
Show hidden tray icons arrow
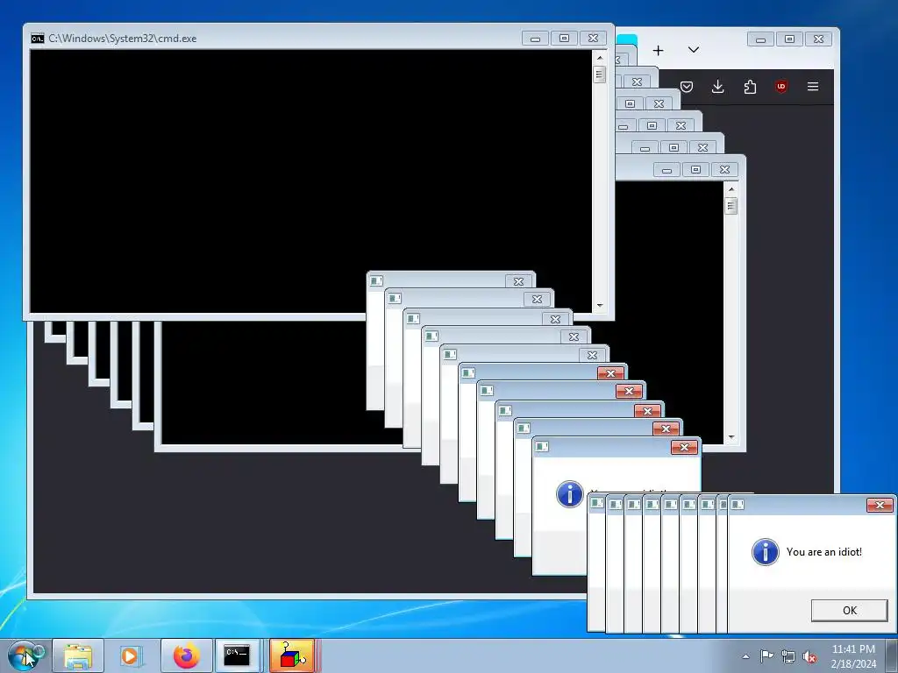(x=745, y=656)
